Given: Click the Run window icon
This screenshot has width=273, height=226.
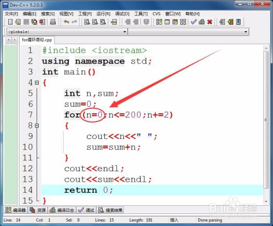Looking at the screenshot, I should [167, 22].
